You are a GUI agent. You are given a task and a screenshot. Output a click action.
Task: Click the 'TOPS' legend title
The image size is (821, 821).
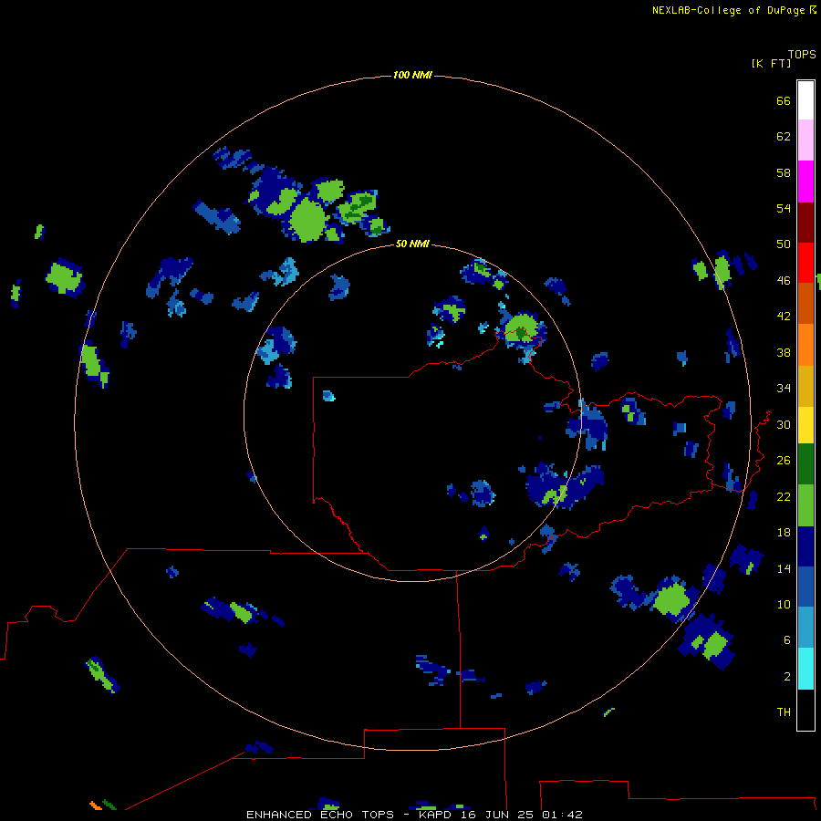pos(802,54)
